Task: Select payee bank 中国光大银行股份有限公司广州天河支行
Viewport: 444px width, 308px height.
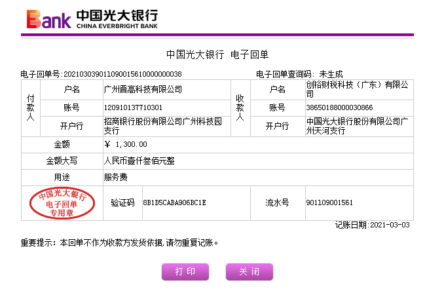Action: [x=358, y=126]
